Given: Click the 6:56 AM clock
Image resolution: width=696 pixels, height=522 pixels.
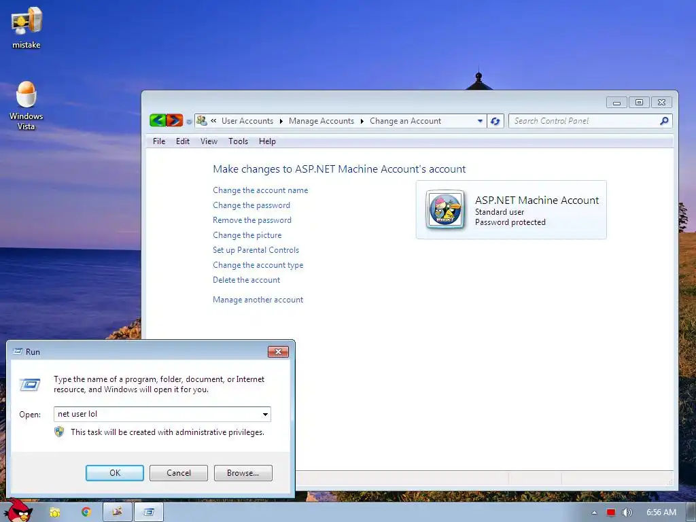Looking at the screenshot, I should click(x=661, y=512).
